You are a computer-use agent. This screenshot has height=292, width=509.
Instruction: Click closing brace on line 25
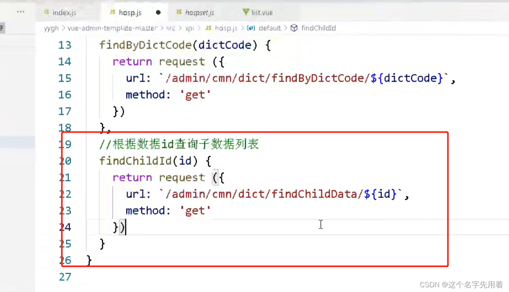tap(103, 244)
